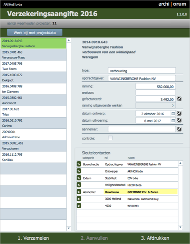Viewport: 190px width, 244px height.
Task: Click project list scroll down arrow
Action: click(x=69, y=228)
